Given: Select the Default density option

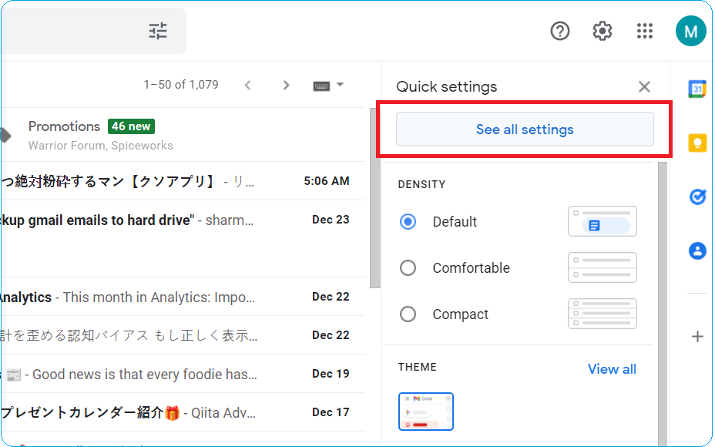Looking at the screenshot, I should coord(408,221).
